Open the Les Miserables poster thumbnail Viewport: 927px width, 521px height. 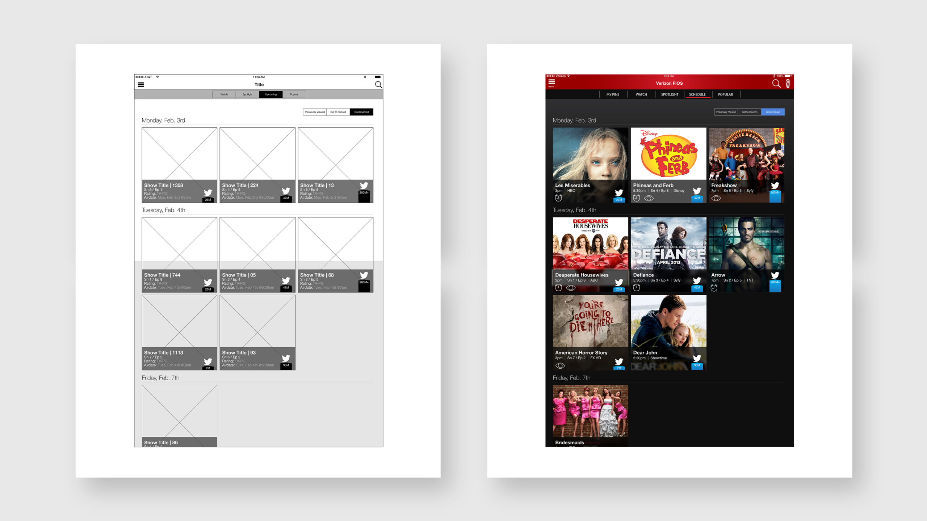pos(590,154)
